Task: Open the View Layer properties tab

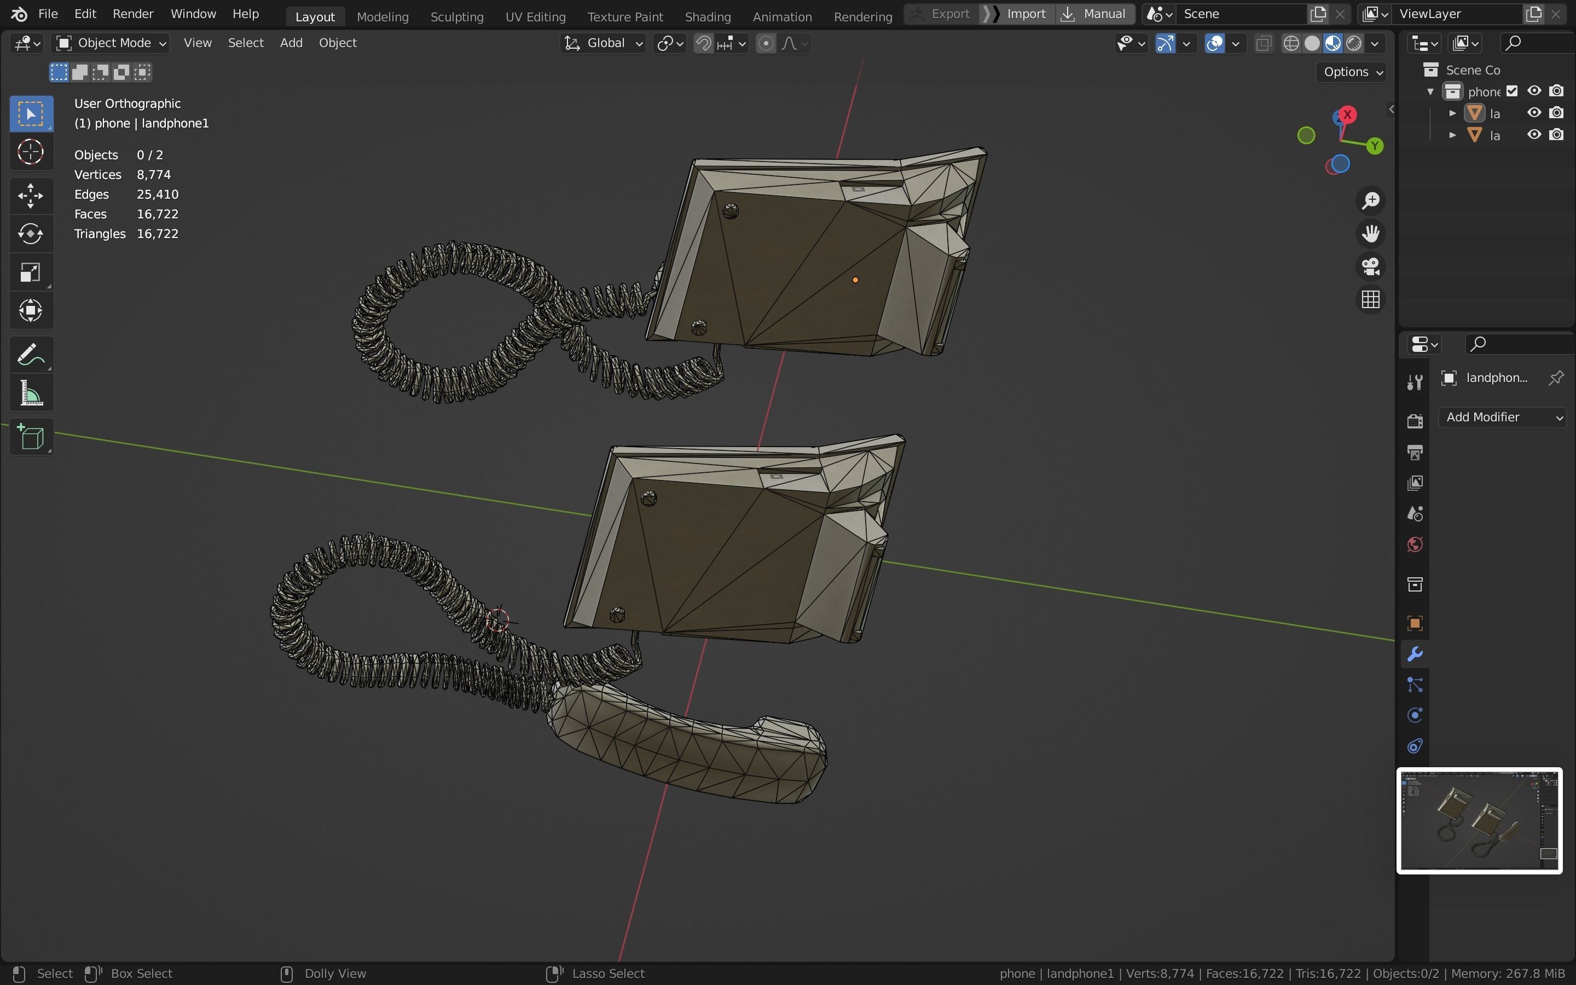Action: [1415, 483]
